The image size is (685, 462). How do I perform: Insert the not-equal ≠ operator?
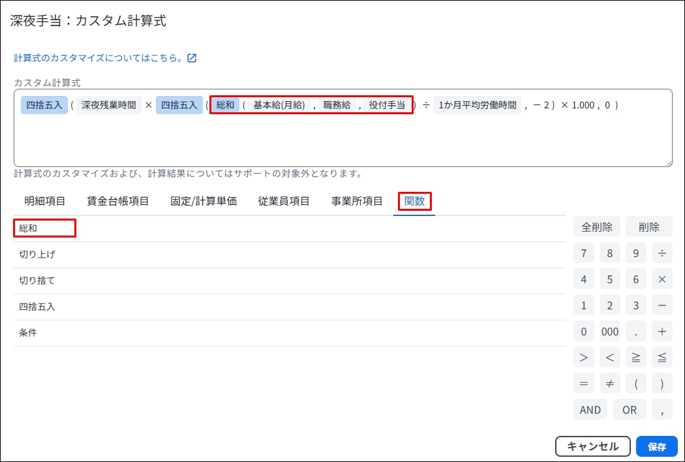click(609, 384)
